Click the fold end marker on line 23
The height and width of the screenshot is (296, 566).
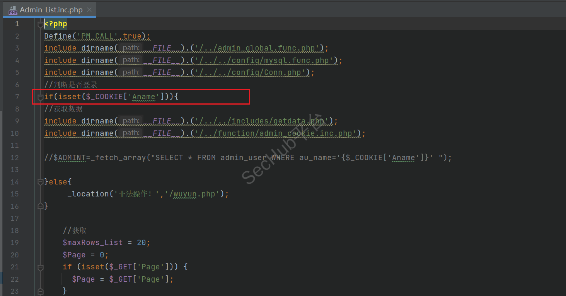point(40,291)
